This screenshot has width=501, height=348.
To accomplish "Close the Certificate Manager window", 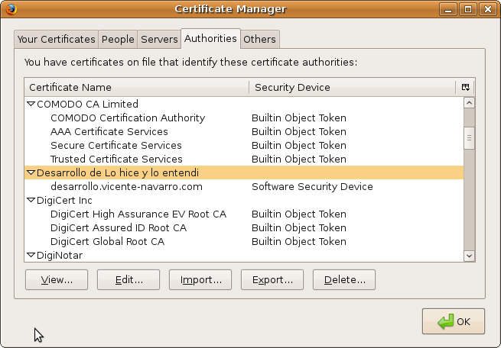I will pos(488,9).
